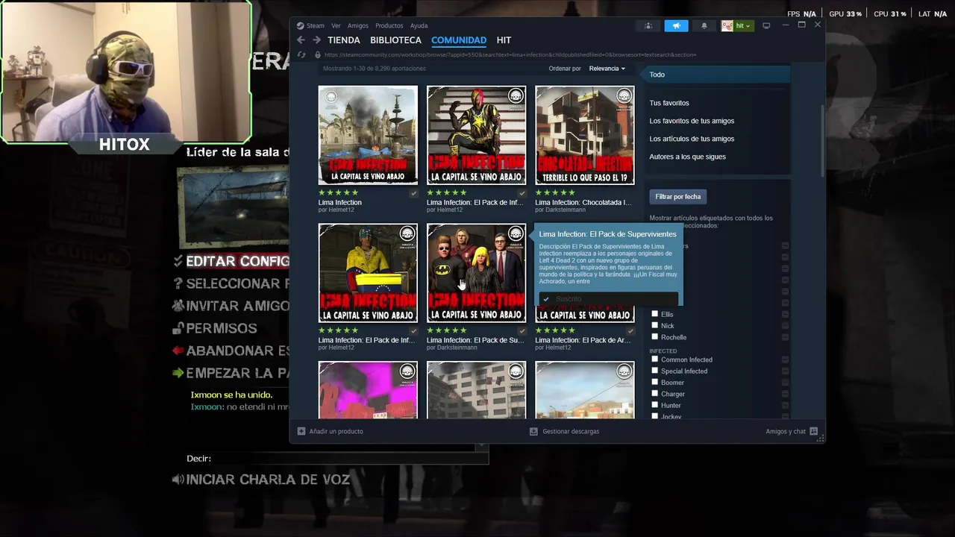Open El Pack de Supervivientes thumbnail
The image size is (955, 537).
coord(476,273)
